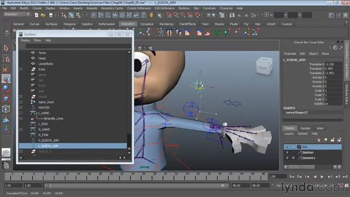The width and height of the screenshot is (350, 197).
Task: Toggle visibility V of the Skeleton layer
Action: tap(288, 152)
